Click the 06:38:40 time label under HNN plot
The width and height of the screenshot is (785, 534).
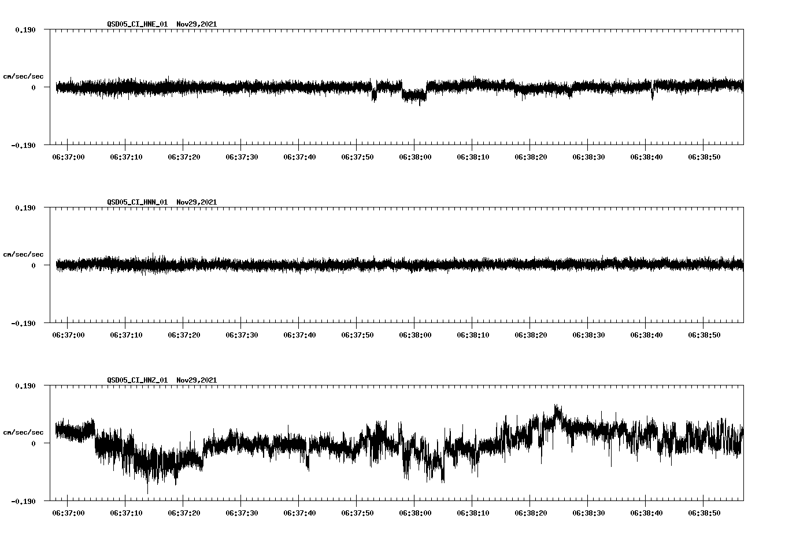(x=646, y=335)
